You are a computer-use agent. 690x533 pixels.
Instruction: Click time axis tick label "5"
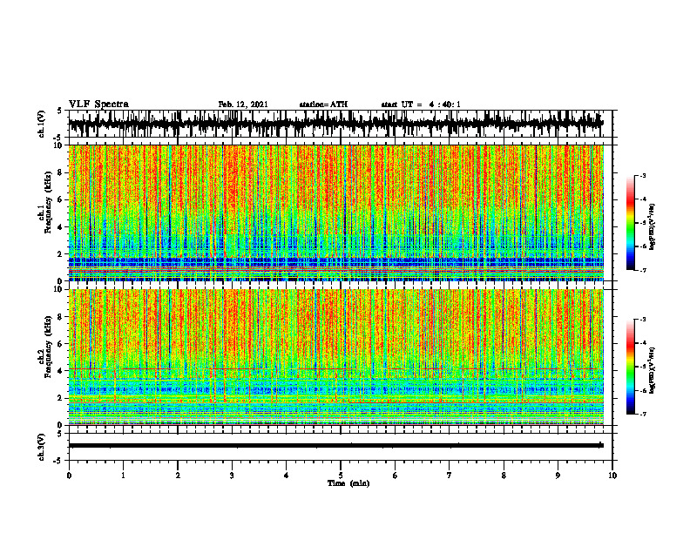[341, 476]
